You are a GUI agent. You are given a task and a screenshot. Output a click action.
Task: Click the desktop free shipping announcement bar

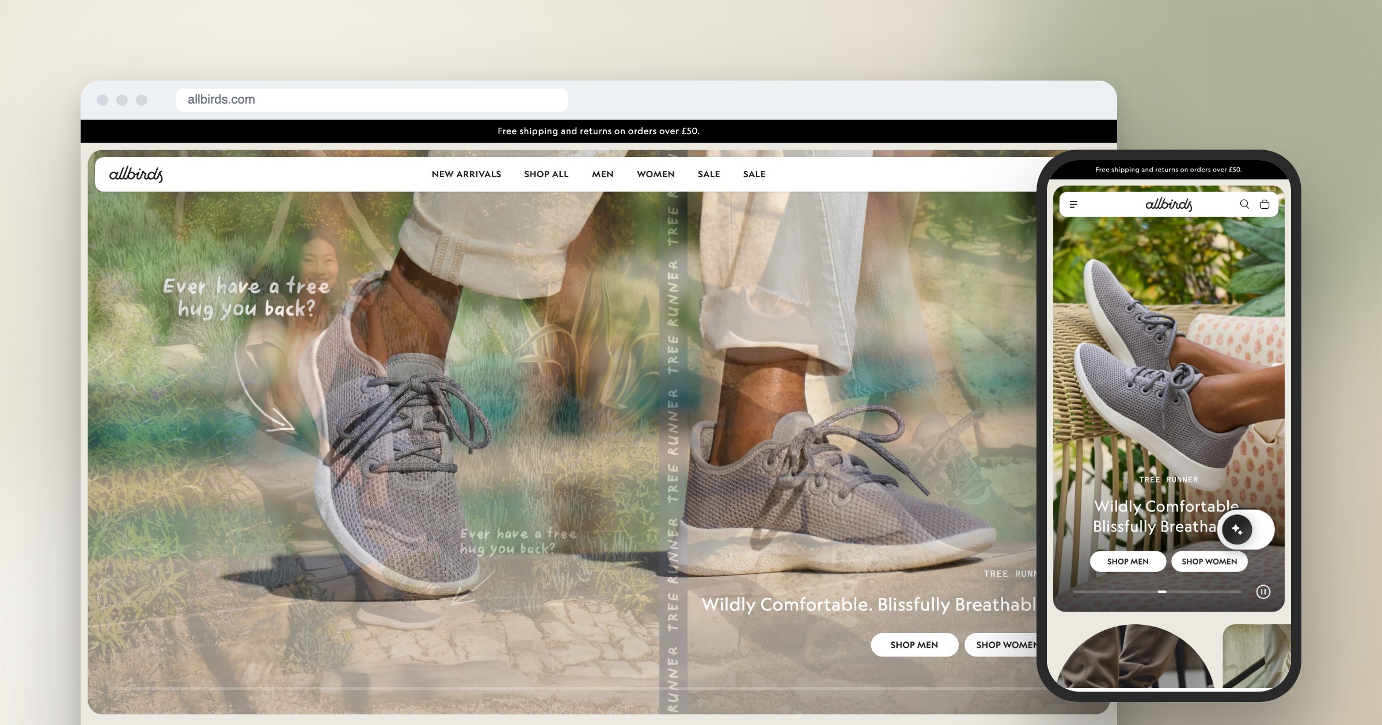click(599, 131)
